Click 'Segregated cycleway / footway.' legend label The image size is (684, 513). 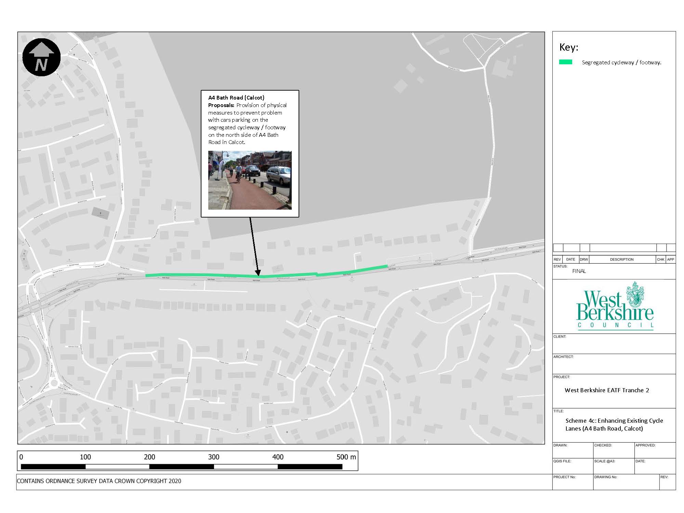coord(621,62)
